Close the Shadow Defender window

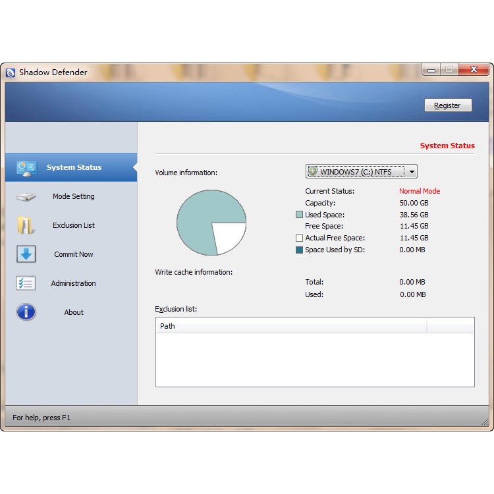[473, 70]
